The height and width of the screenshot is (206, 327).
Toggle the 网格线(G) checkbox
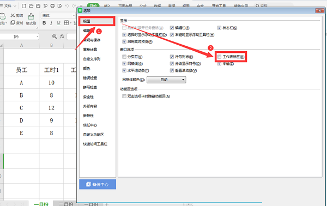click(x=124, y=64)
